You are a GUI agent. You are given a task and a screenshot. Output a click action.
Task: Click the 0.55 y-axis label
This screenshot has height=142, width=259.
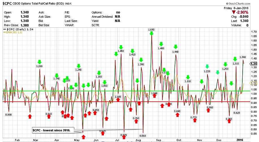(254, 134)
